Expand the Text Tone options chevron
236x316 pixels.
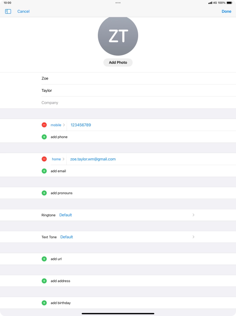click(193, 237)
